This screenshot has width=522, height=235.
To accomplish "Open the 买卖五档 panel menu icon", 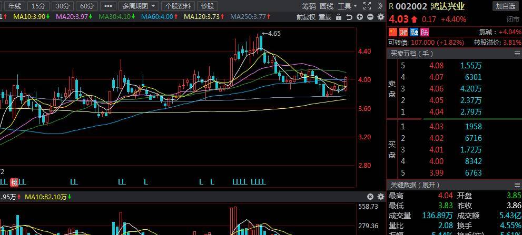I will pyautogui.click(x=517, y=54).
